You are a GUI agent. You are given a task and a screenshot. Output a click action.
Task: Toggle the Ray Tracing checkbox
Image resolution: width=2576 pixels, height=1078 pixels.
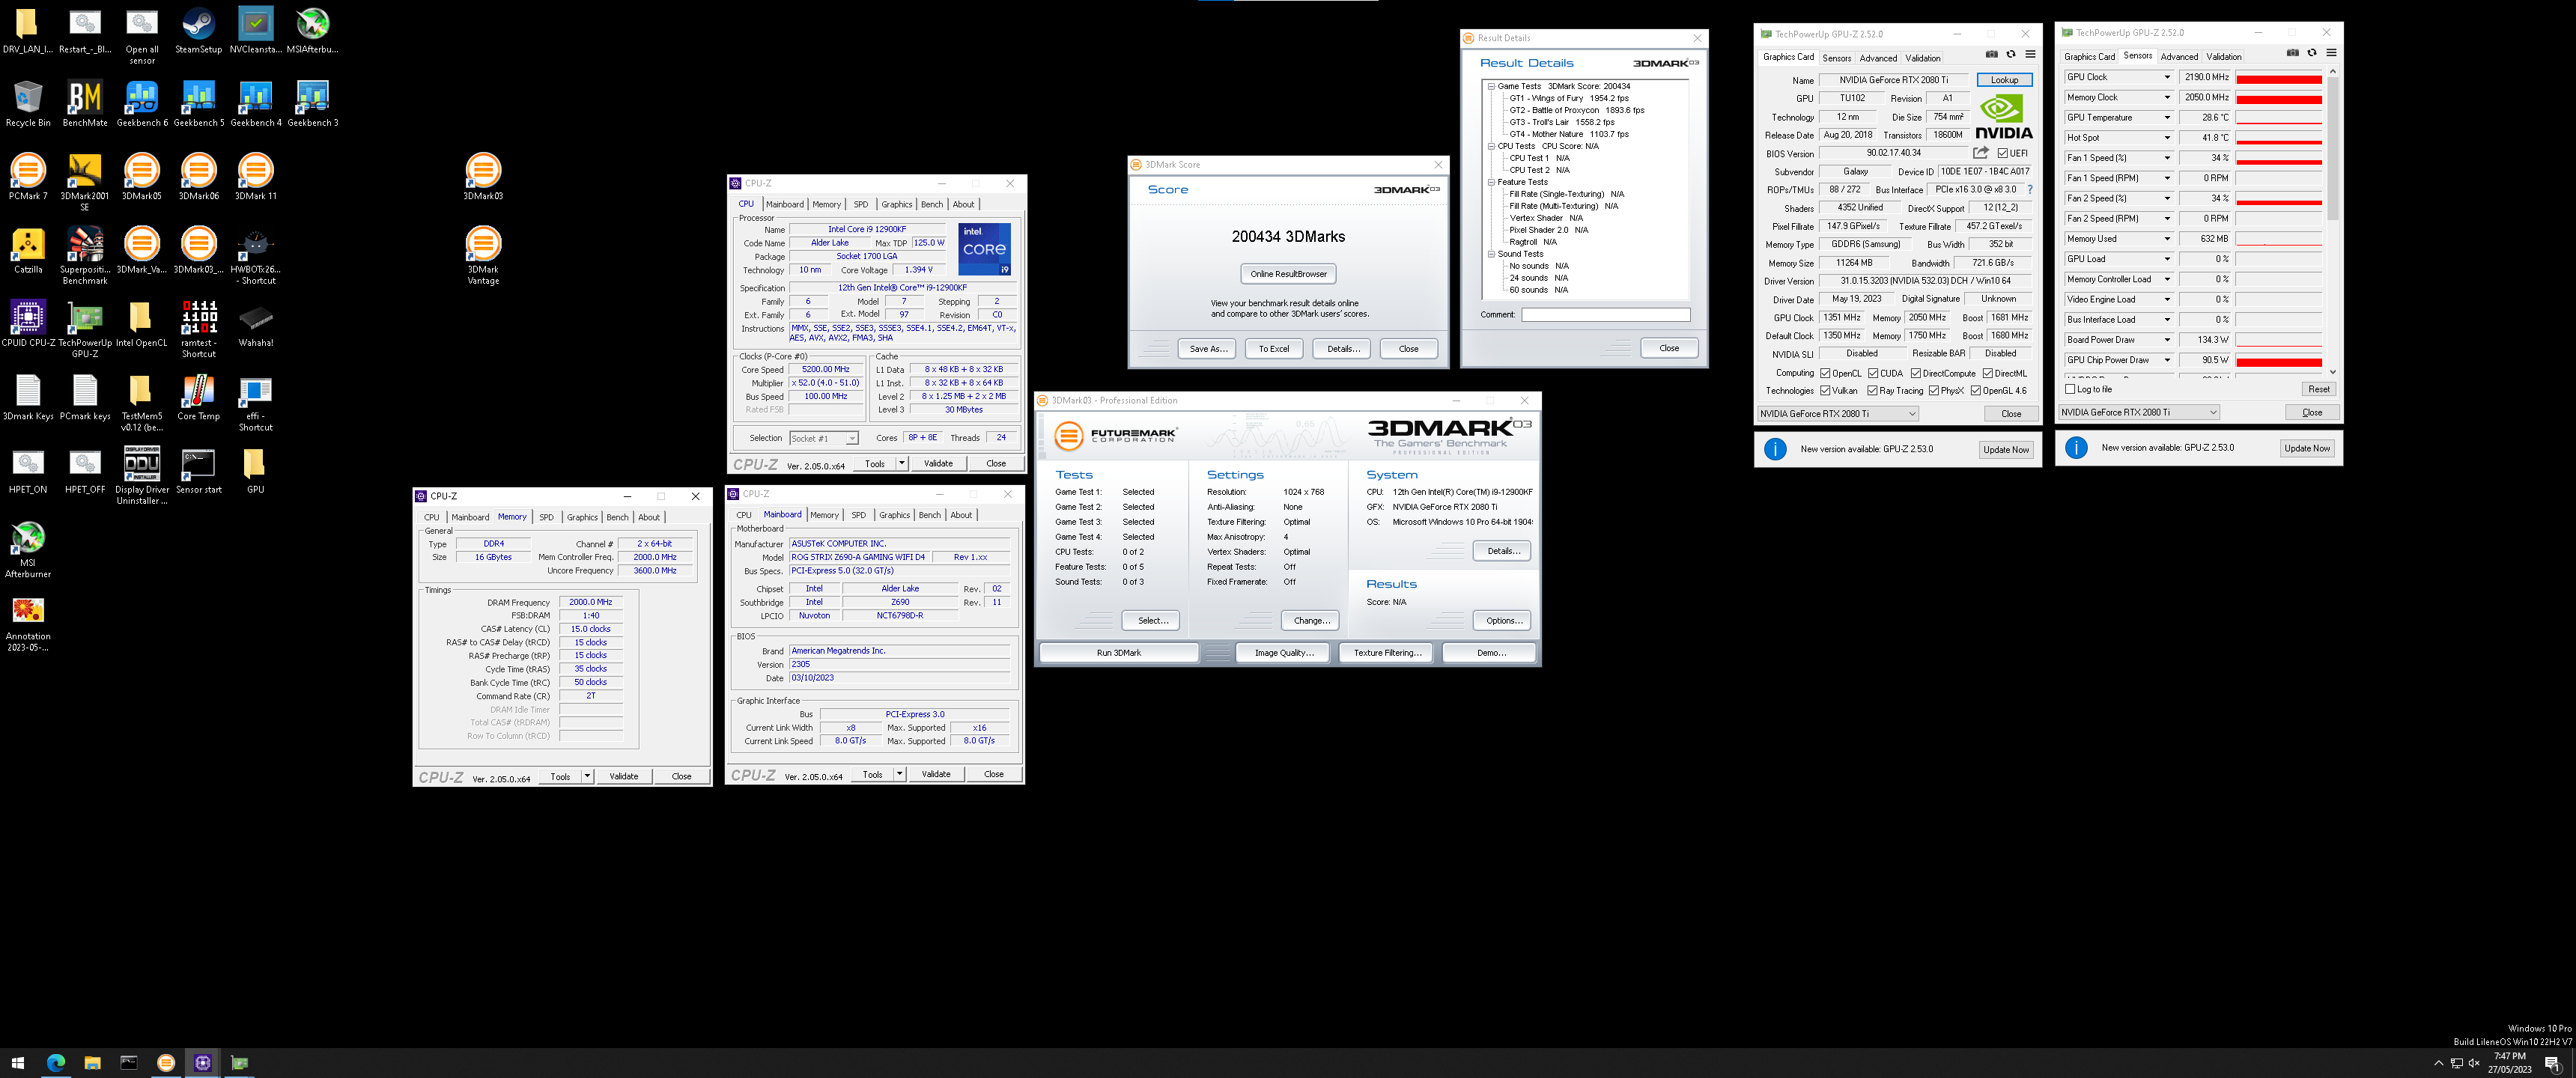point(1872,391)
